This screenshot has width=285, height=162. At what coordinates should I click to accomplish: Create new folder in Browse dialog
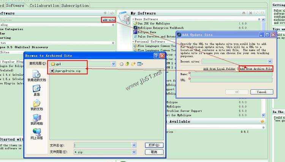pos(133,64)
